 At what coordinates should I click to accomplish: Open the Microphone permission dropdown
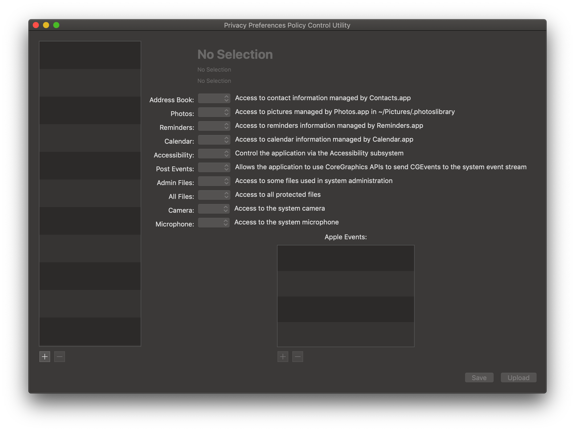click(x=214, y=222)
